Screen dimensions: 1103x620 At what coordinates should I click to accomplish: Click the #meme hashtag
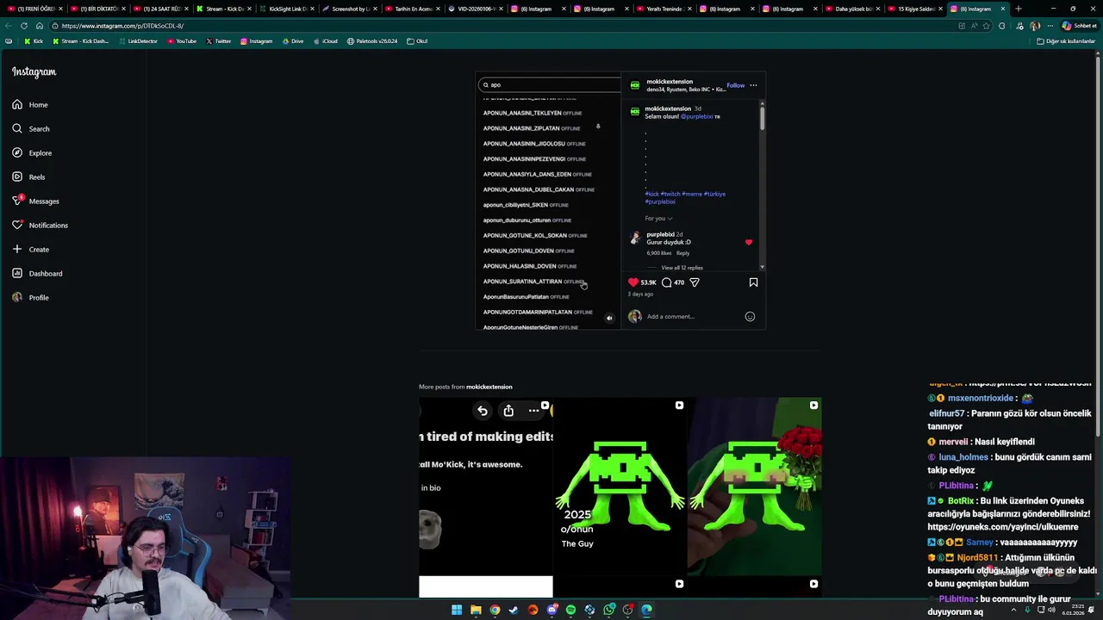[x=692, y=194]
